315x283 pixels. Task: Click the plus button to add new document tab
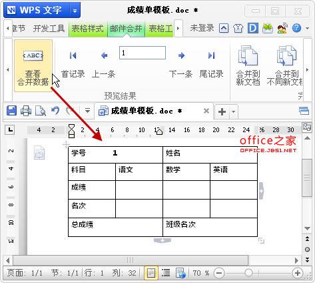[222, 111]
